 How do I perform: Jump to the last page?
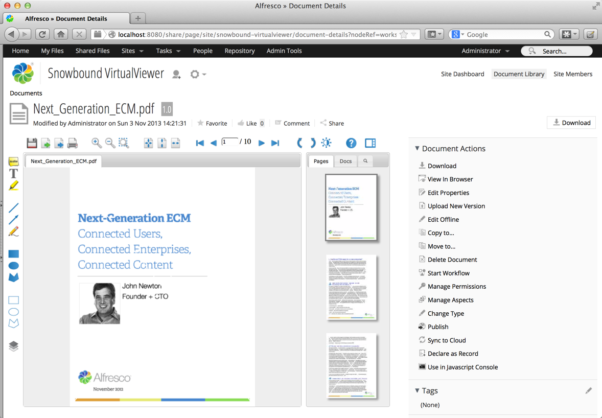pyautogui.click(x=275, y=143)
